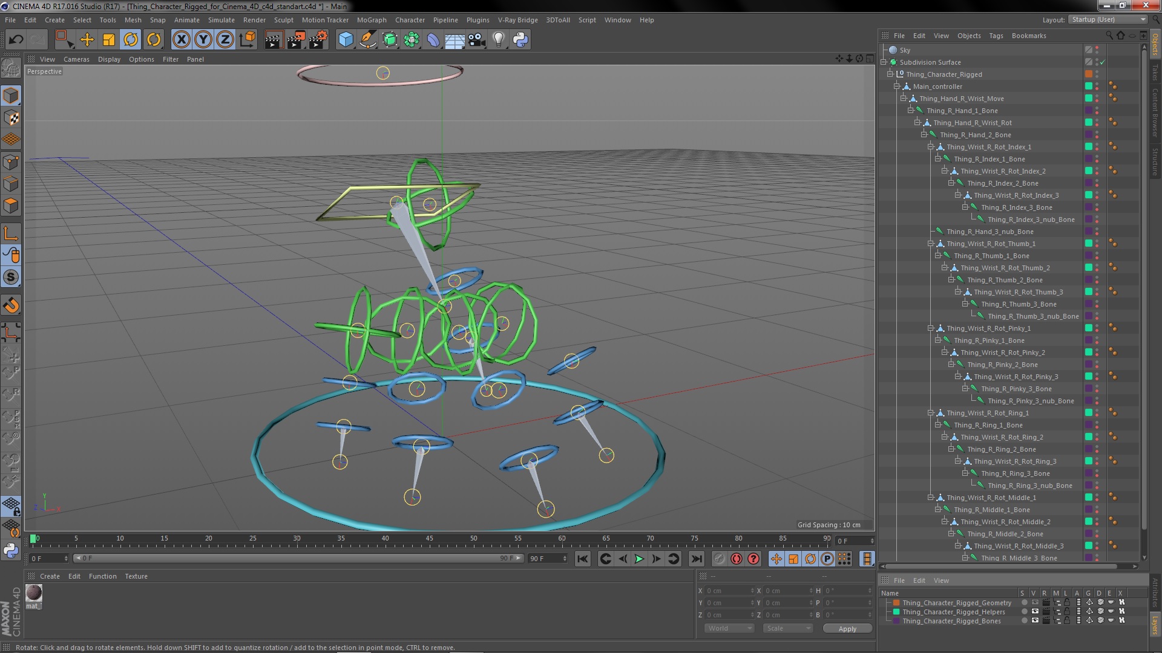Select Thing_R_Hand_3_nub_Bone in tree
This screenshot has width=1162, height=653.
coord(990,232)
